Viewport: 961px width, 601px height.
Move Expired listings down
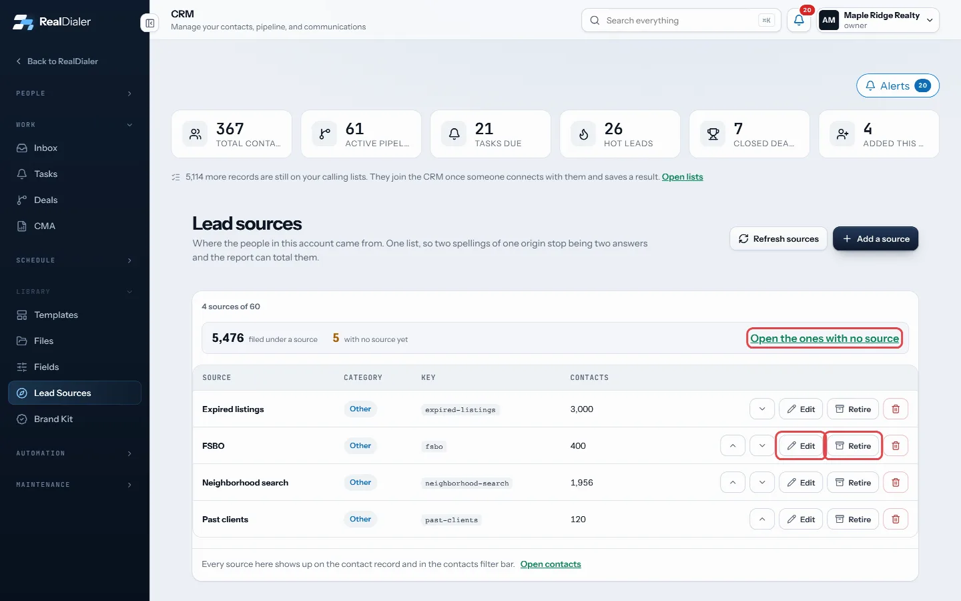click(762, 409)
